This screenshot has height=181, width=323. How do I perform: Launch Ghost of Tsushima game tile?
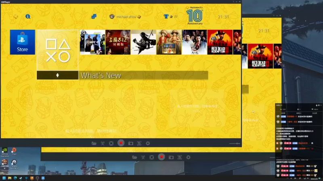(143, 42)
